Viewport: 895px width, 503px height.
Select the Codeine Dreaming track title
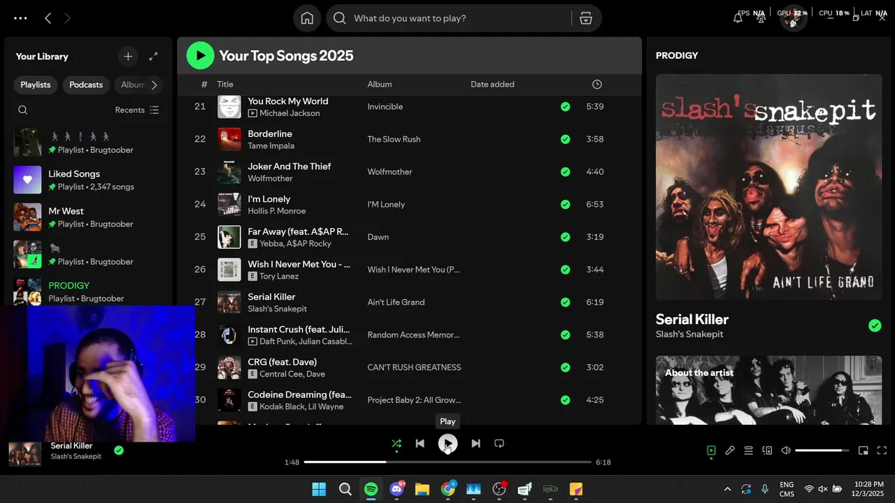(x=300, y=395)
